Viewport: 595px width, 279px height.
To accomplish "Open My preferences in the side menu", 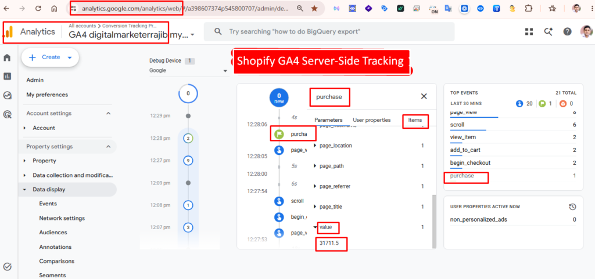I will pyautogui.click(x=47, y=95).
